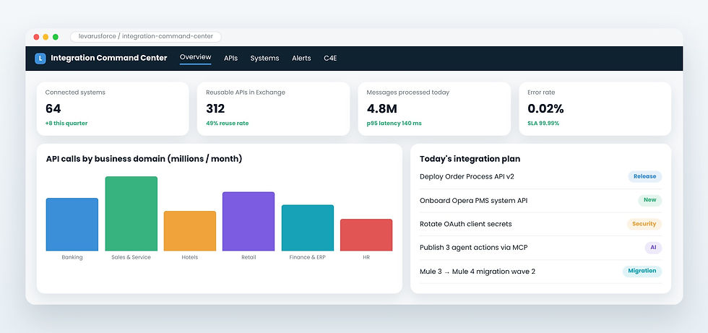The width and height of the screenshot is (708, 333).
Task: Open Publish 3 agent actions via MCP item
Action: 540,248
